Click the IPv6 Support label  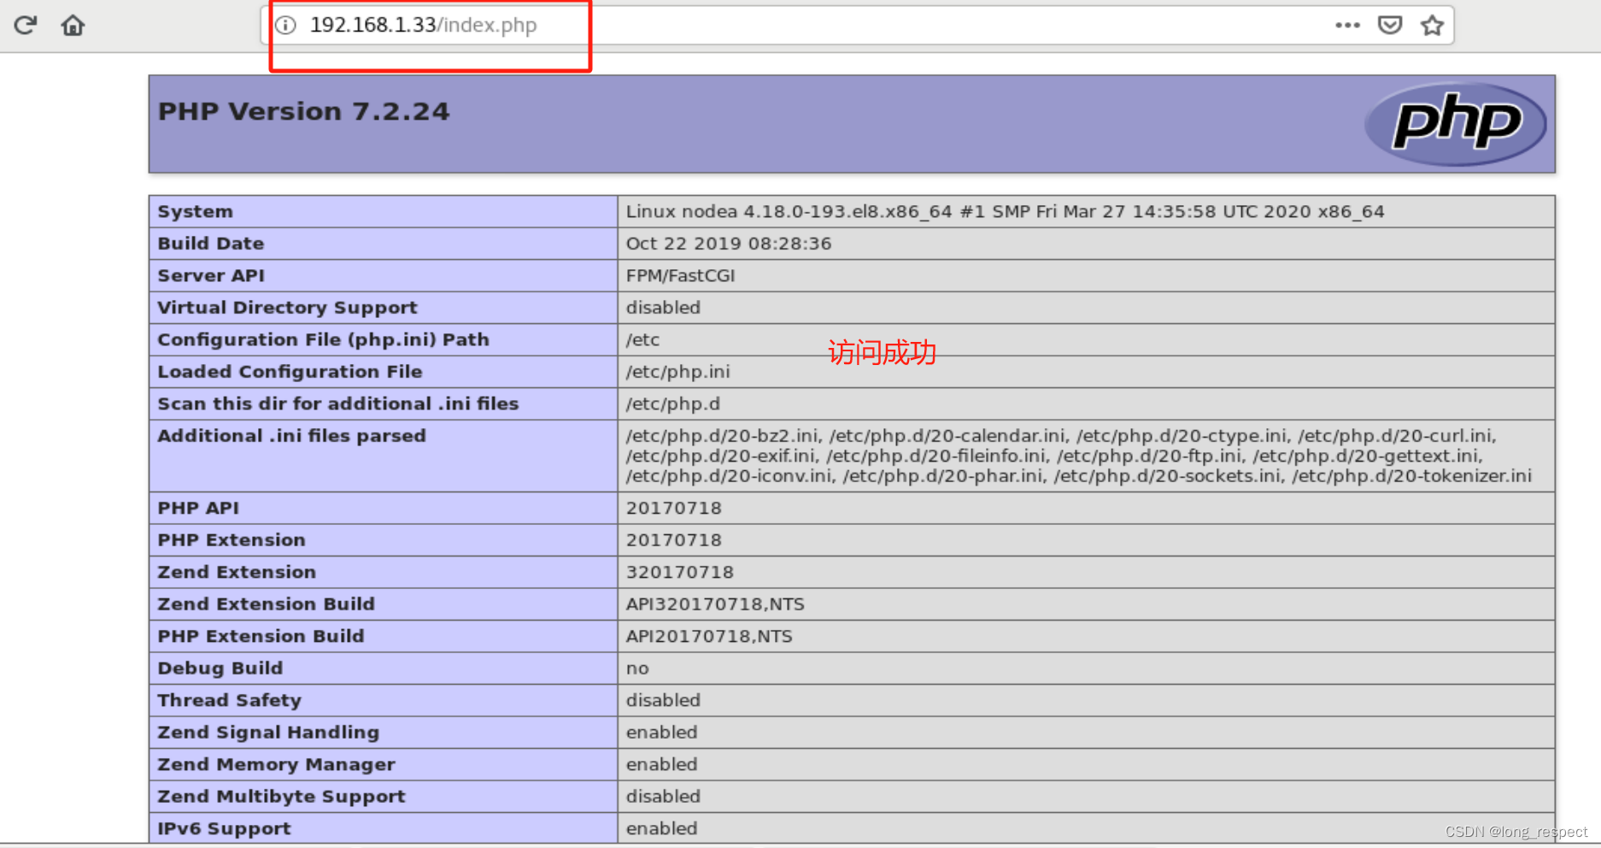(224, 828)
